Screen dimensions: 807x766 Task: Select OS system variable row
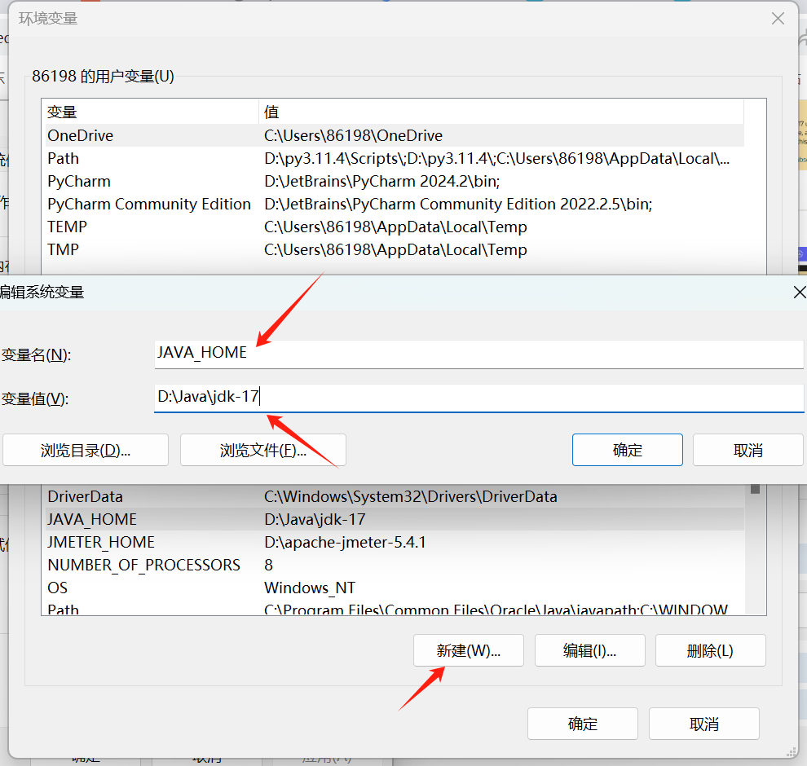click(395, 588)
